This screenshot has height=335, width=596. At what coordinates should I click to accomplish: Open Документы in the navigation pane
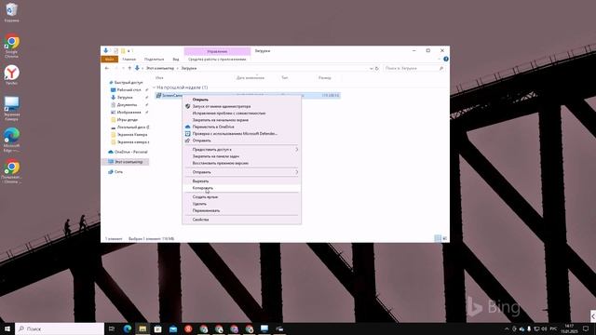point(127,105)
